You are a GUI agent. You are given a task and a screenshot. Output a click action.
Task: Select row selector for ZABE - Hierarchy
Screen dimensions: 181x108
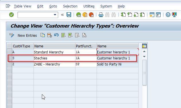point(9,64)
